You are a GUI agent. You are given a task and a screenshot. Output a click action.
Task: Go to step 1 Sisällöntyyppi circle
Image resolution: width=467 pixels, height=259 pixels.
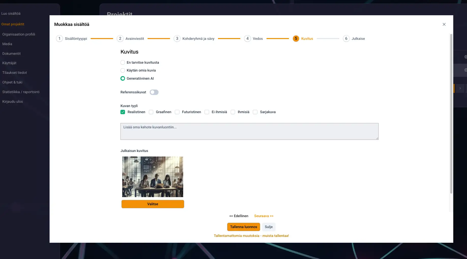[x=59, y=39]
